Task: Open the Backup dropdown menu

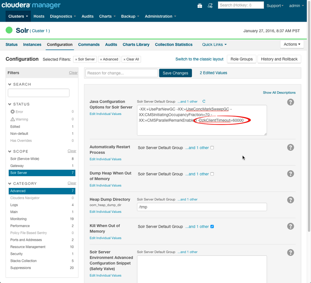Action: point(130,16)
